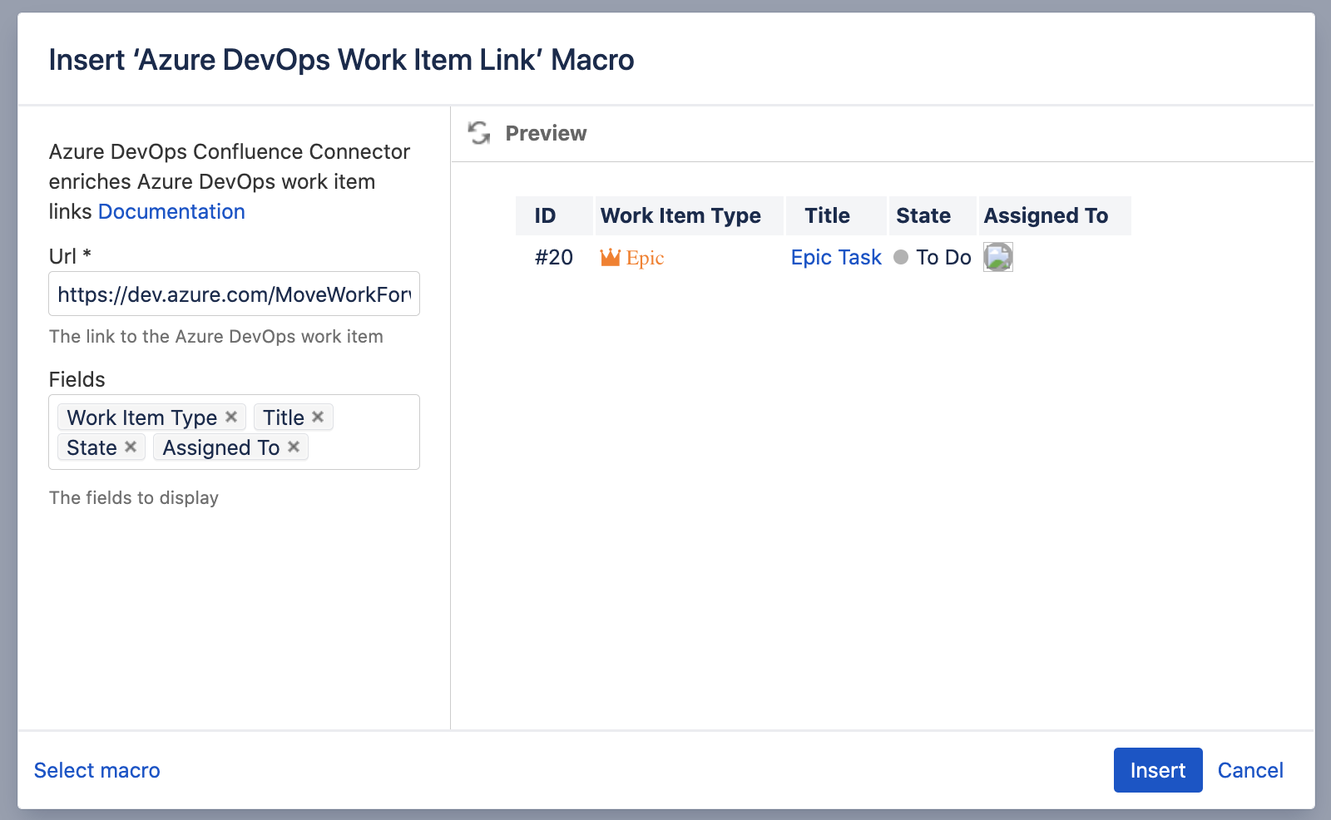Open the Epic Task work item link
This screenshot has height=820, width=1331.
pyautogui.click(x=835, y=257)
